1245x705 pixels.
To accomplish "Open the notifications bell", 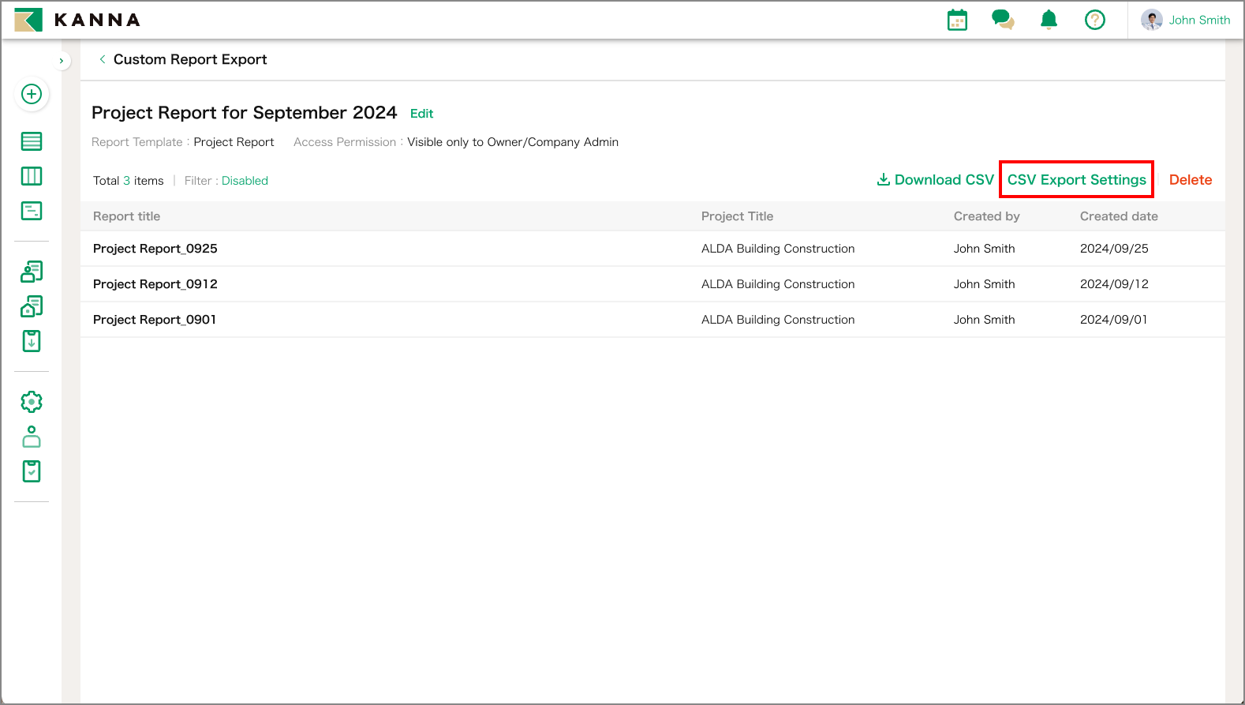I will click(1049, 20).
